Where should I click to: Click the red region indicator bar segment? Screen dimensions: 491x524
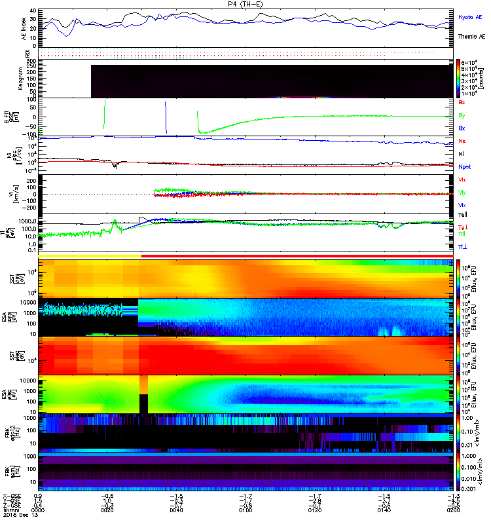[297, 256]
